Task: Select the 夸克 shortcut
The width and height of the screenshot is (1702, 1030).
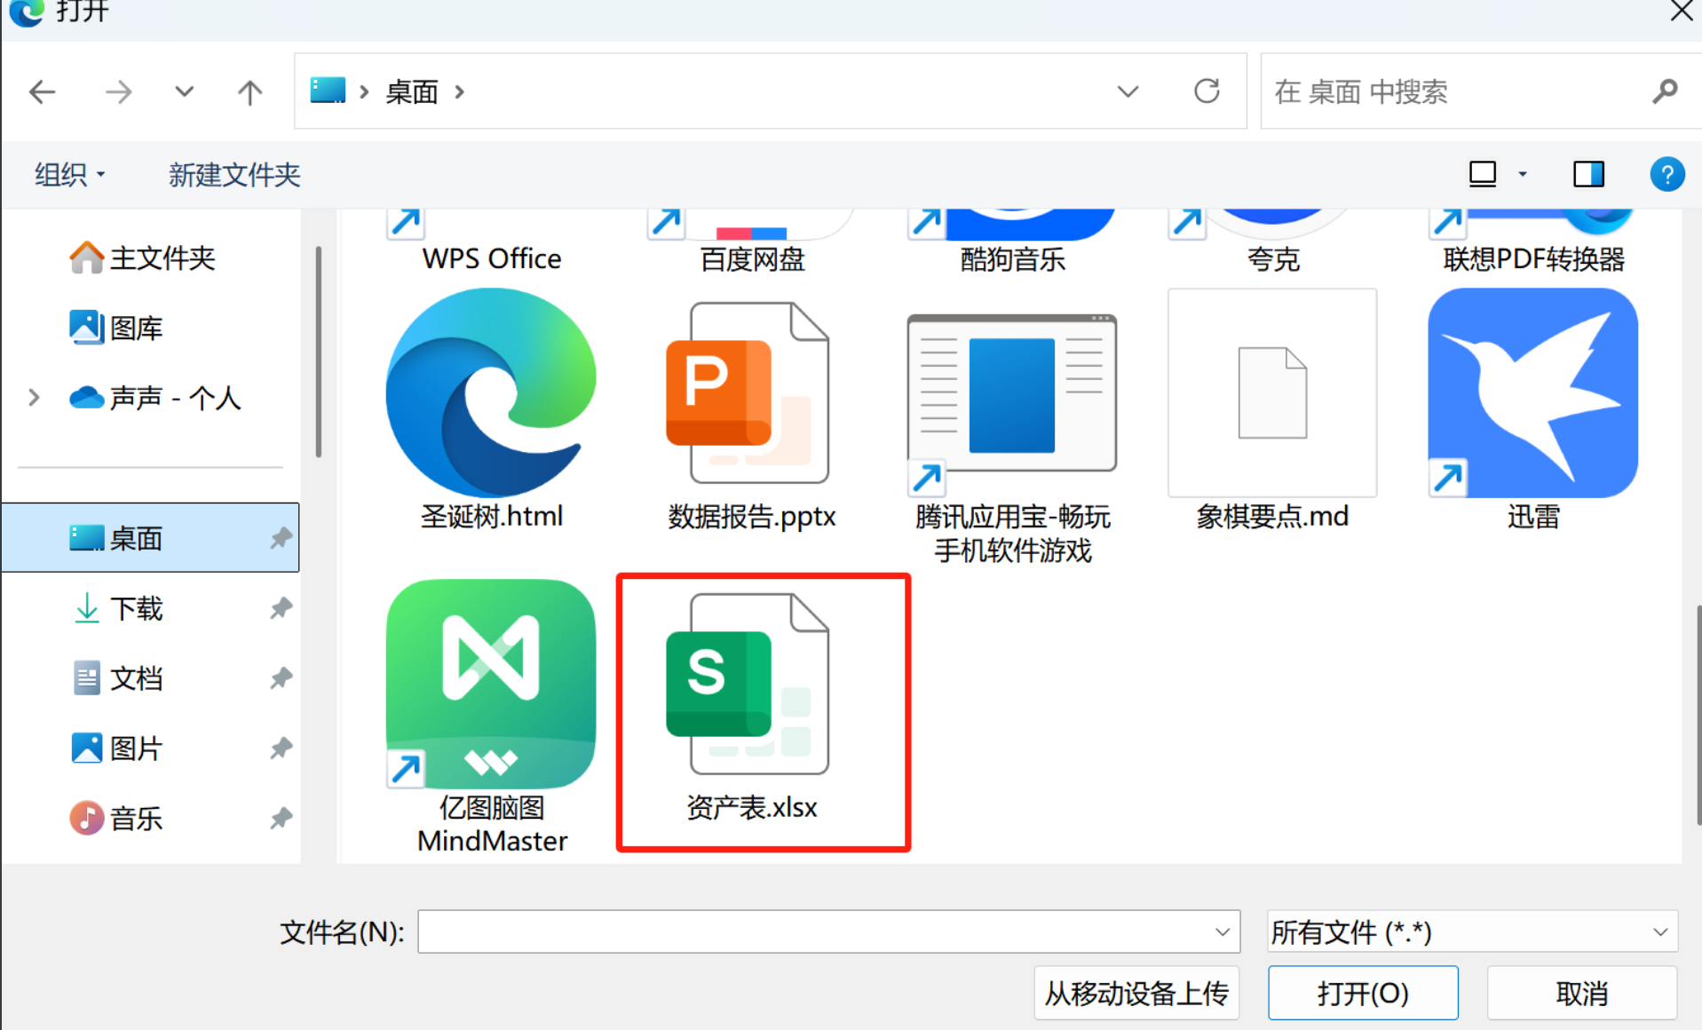Action: (x=1272, y=242)
